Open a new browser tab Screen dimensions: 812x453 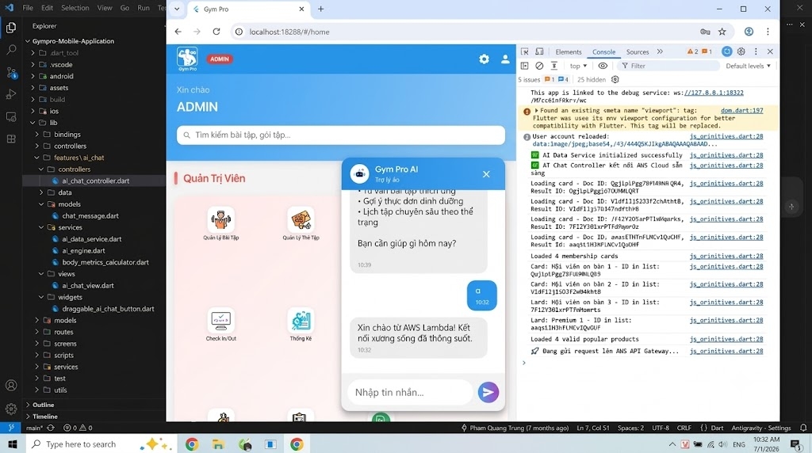pos(320,9)
